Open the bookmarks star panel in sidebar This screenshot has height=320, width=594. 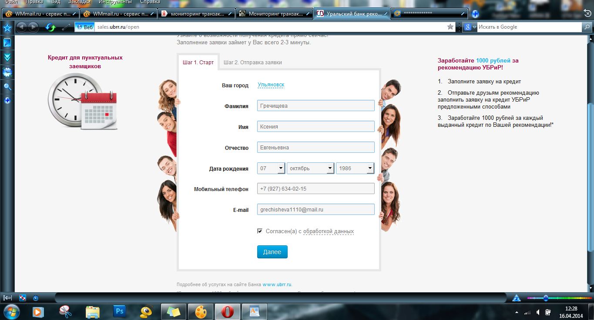pyautogui.click(x=7, y=28)
